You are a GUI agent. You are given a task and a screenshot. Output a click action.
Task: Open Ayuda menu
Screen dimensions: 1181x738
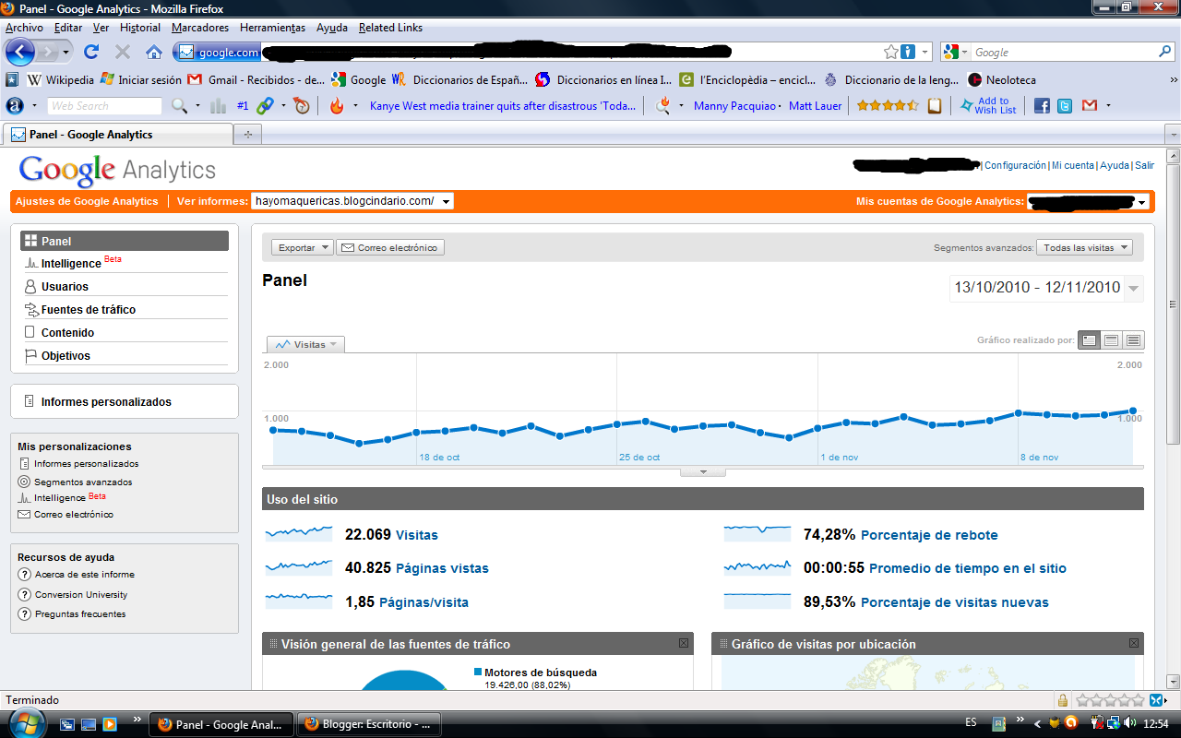(x=332, y=28)
